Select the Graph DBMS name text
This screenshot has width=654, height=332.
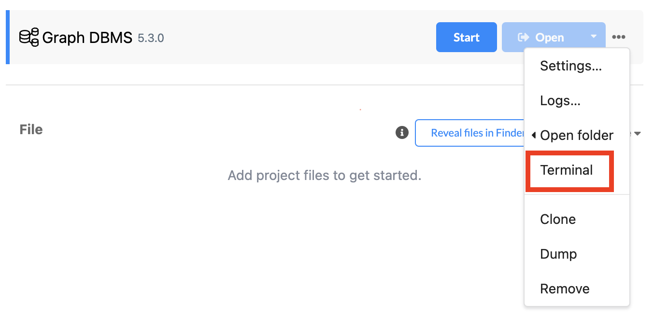[87, 38]
